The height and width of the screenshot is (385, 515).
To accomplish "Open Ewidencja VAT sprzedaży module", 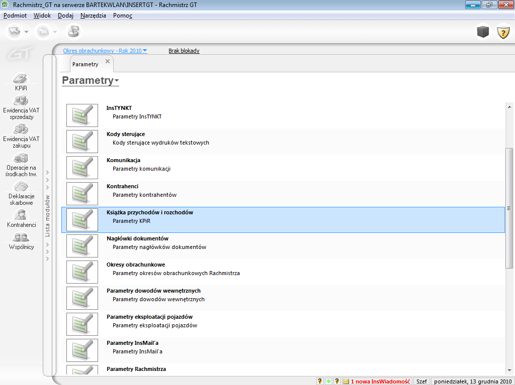I will point(21,107).
